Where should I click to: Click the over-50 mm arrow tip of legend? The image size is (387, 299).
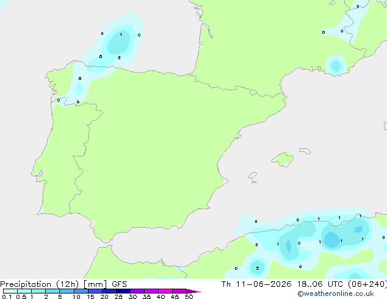193,291
